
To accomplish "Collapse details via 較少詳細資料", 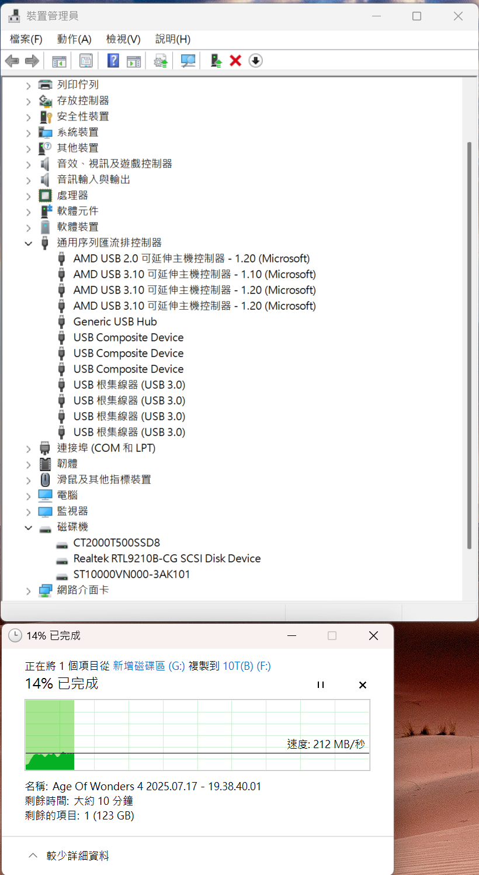I will click(x=69, y=856).
